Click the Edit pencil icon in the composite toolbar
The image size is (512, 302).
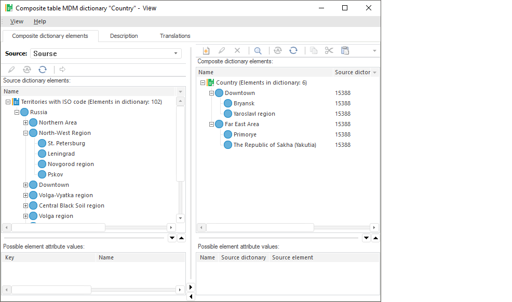(x=222, y=50)
